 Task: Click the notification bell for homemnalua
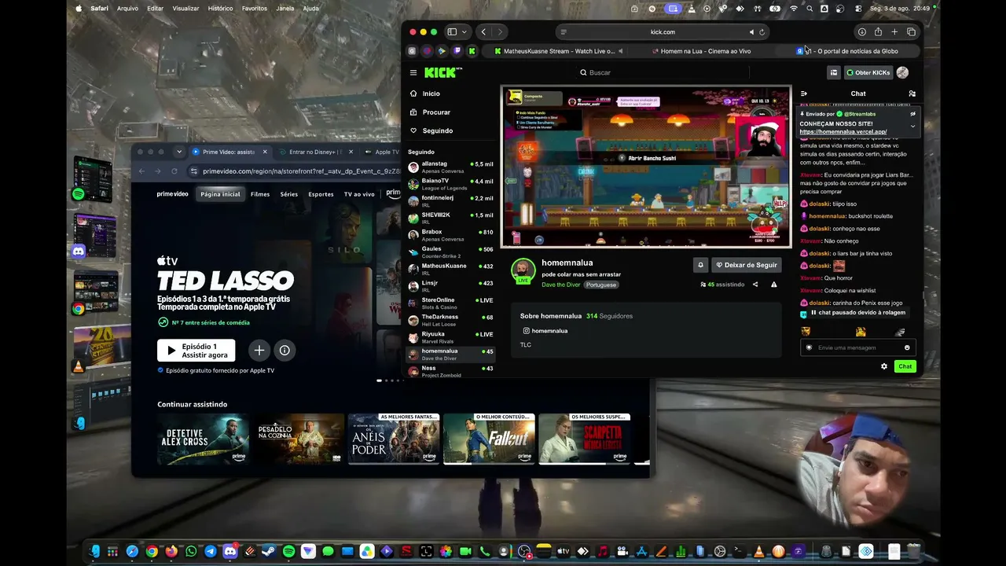point(700,265)
